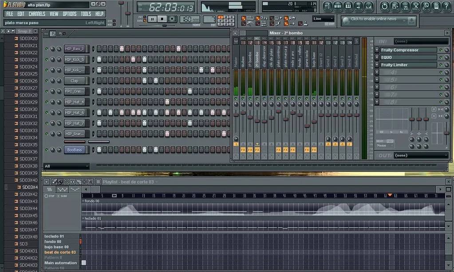Open the Fruity Compressor slot arrow menu
This screenshot has height=272, width=454.
point(377,50)
